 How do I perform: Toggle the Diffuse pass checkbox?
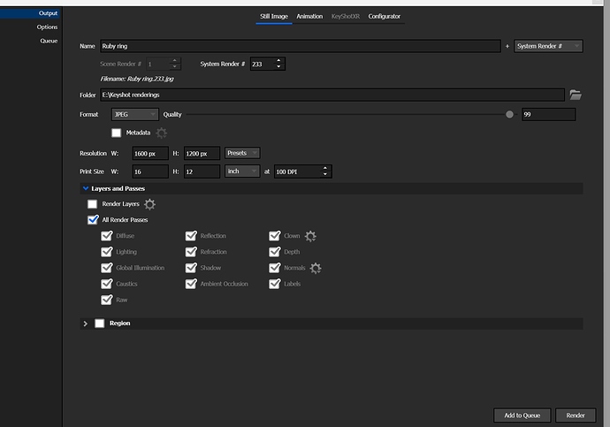pos(107,236)
